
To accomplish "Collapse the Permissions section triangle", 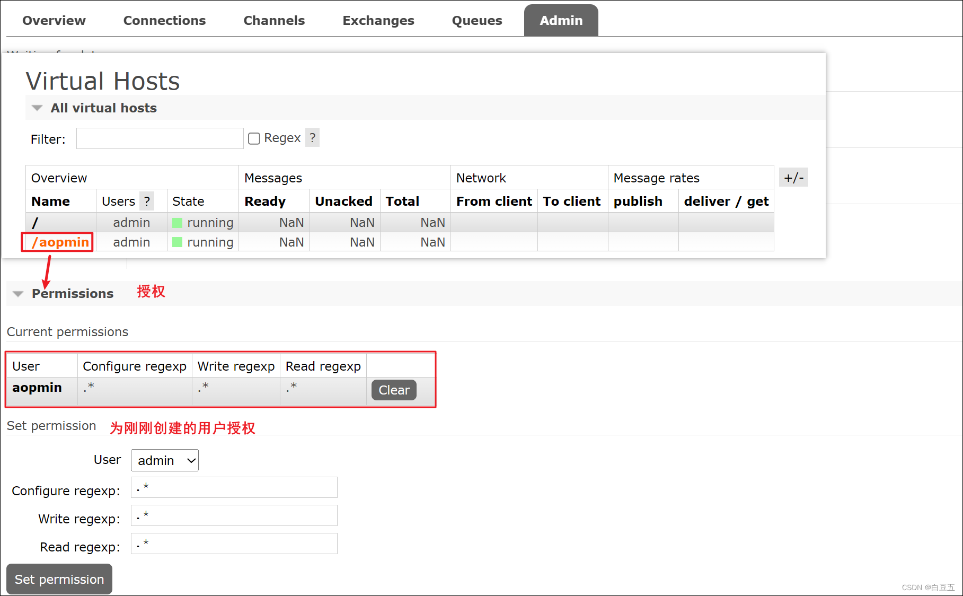I will [18, 294].
